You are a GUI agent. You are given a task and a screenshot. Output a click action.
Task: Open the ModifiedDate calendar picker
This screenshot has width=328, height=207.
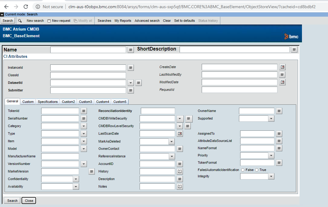tap(282, 82)
